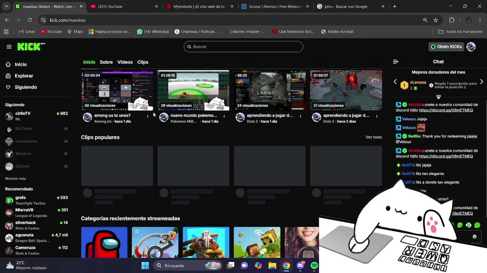Open the 'nuevo mundo pokemo...' video thumbnail
The image size is (487, 273).
(x=193, y=90)
